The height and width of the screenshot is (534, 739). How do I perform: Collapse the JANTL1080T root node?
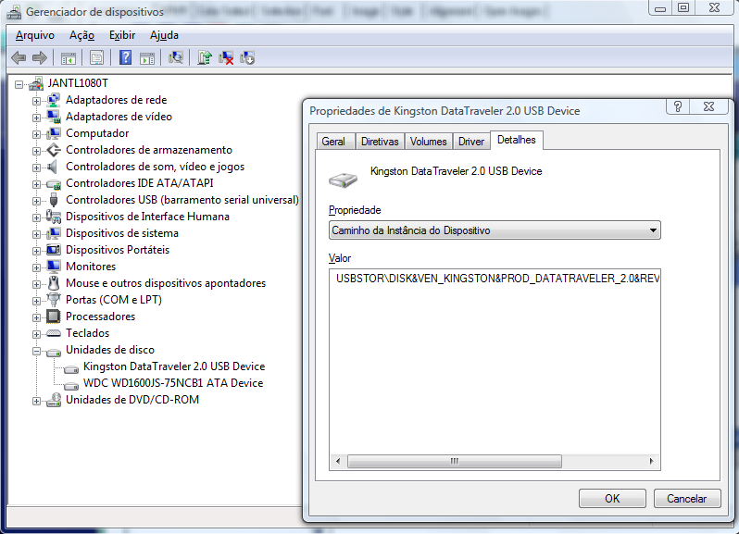pos(19,85)
